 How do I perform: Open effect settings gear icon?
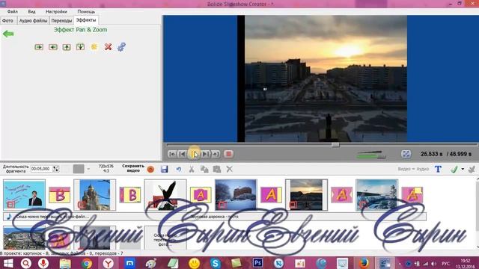[121, 47]
